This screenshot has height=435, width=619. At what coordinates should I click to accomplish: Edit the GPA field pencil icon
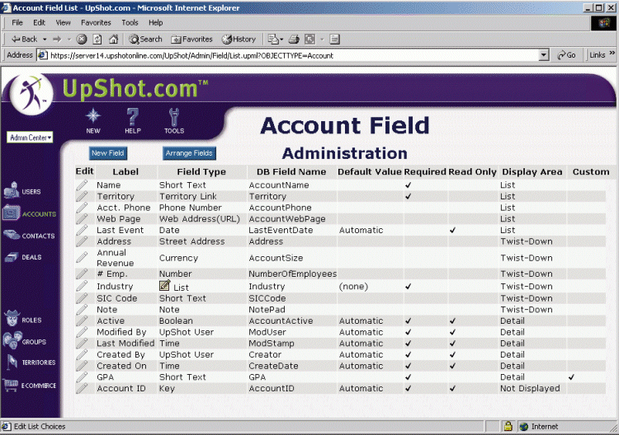(x=82, y=377)
